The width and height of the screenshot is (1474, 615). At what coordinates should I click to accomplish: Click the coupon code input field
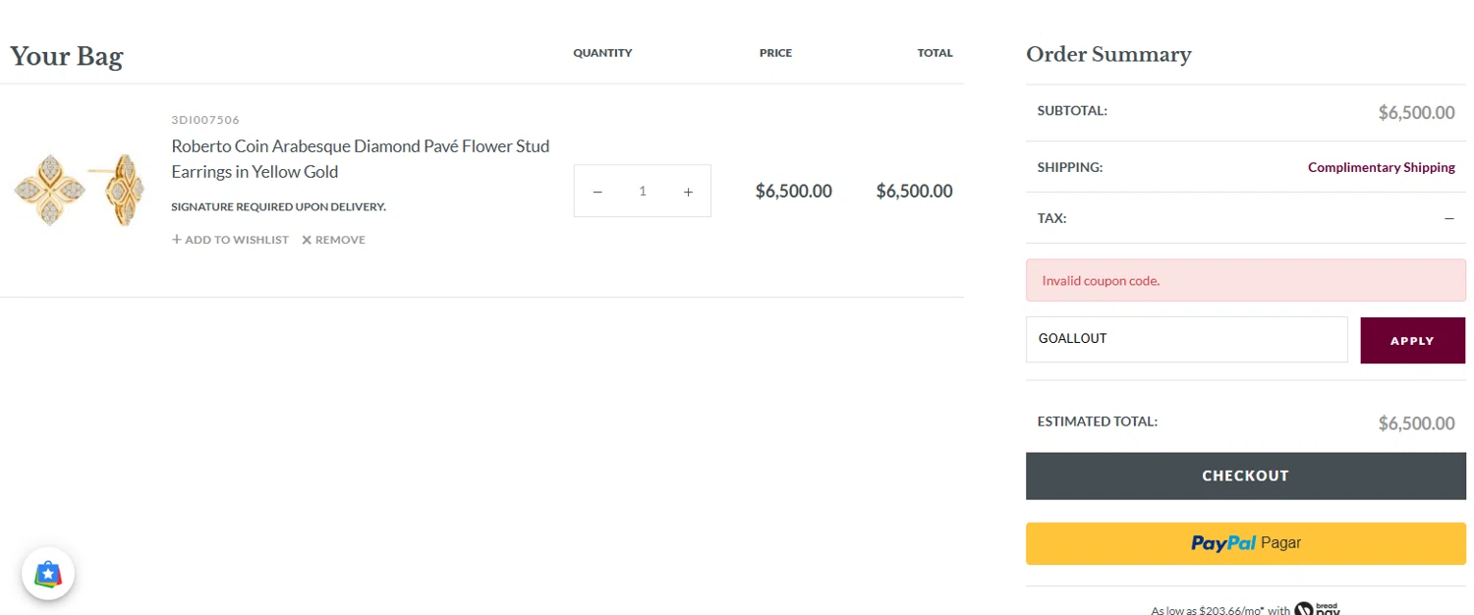[1186, 339]
